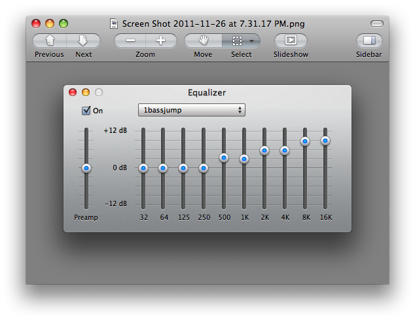Uncheck the equalizer On checkbox
Screen dimensions: 415x320
86,111
